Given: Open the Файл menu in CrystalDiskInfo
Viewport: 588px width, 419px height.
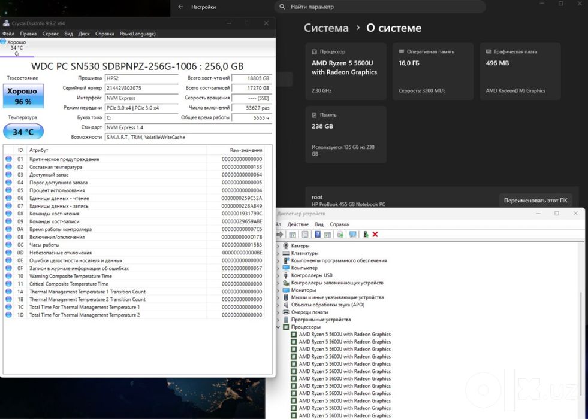Looking at the screenshot, I should click(8, 34).
